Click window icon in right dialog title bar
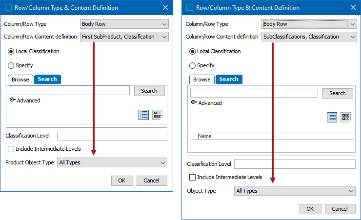Screen dimensions: 361x220 point(190,8)
